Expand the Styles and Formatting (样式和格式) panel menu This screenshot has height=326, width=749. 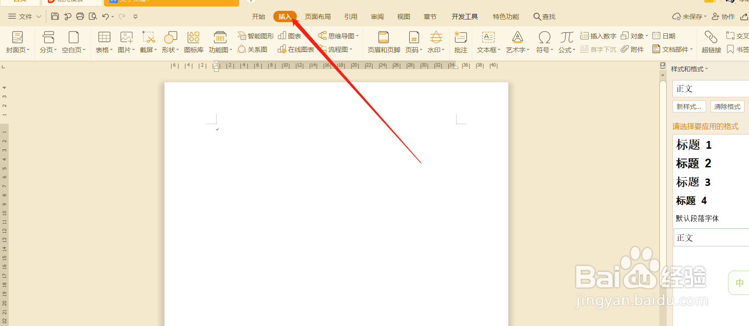click(x=707, y=69)
